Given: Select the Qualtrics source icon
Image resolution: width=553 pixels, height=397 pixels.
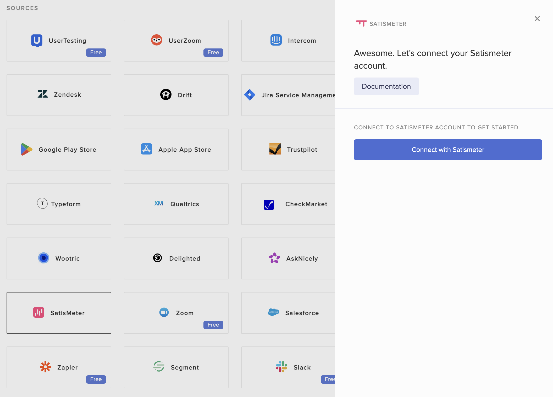Looking at the screenshot, I should pyautogui.click(x=158, y=204).
